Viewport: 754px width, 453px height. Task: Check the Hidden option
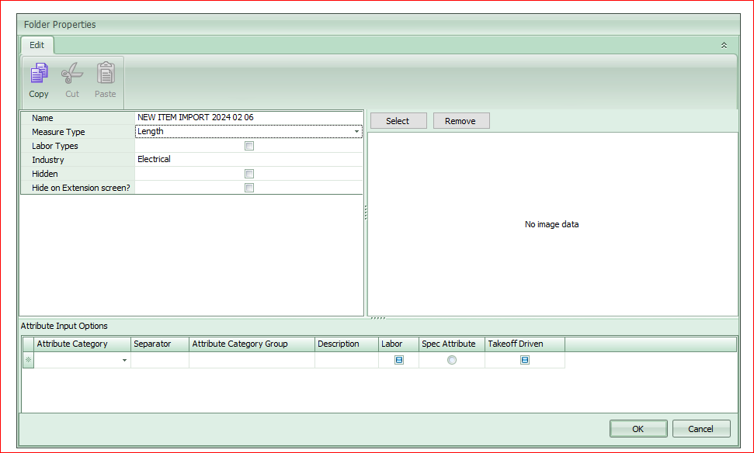pos(248,173)
